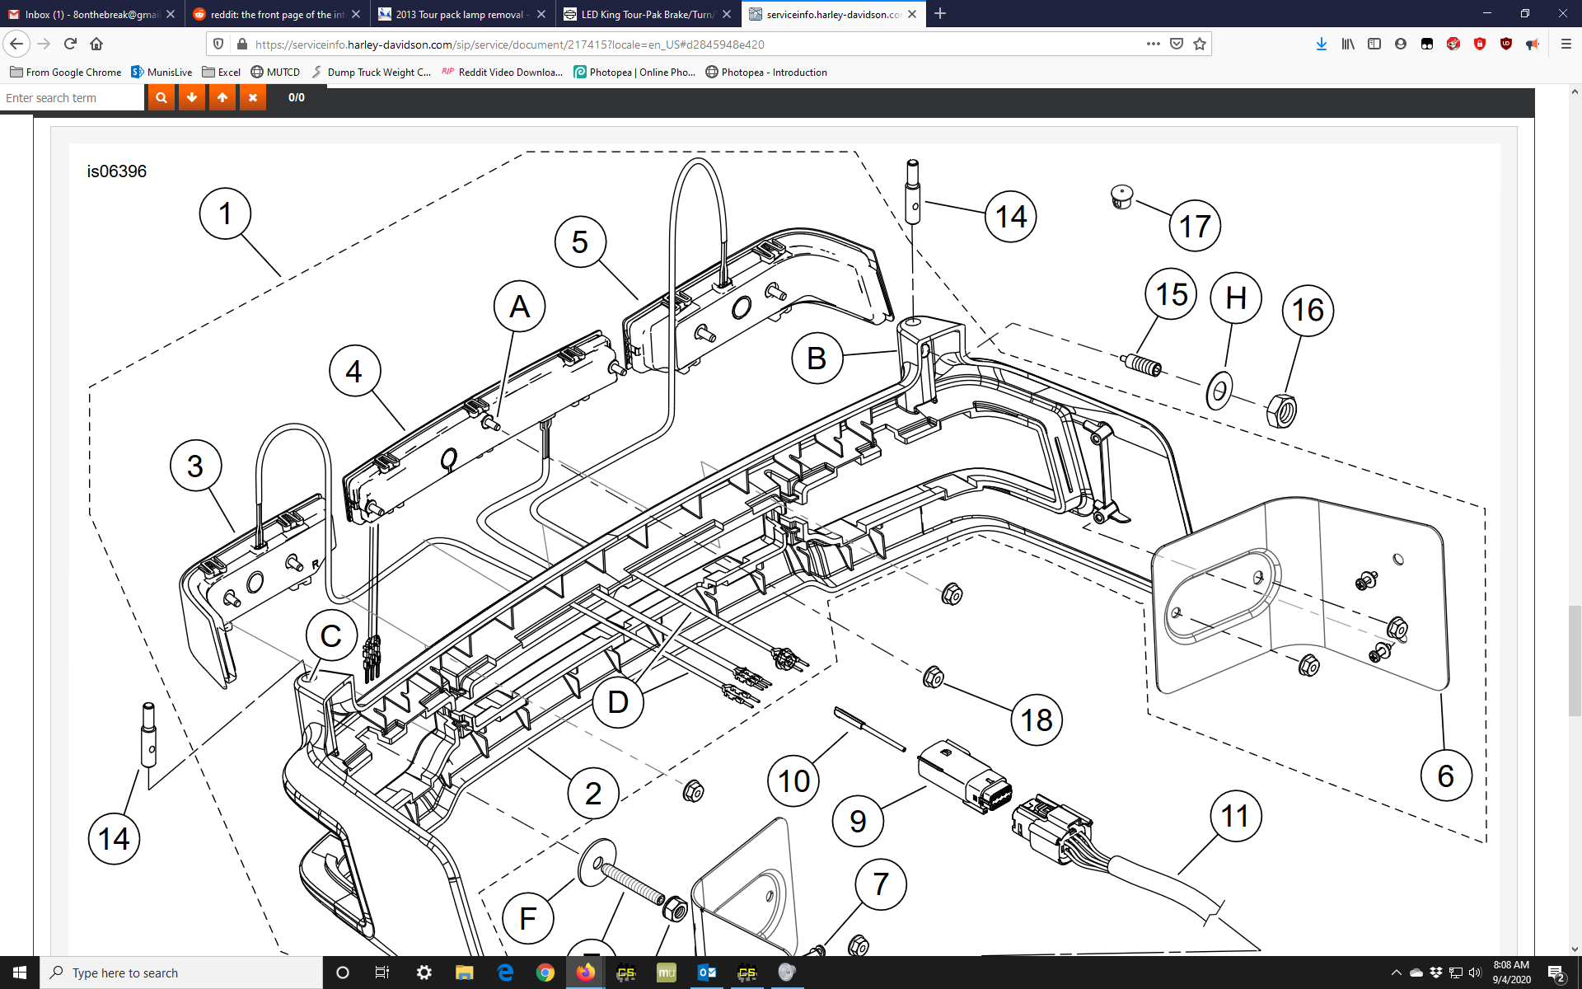The width and height of the screenshot is (1582, 989).
Task: Toggle the sidebar view icon
Action: 1374,44
